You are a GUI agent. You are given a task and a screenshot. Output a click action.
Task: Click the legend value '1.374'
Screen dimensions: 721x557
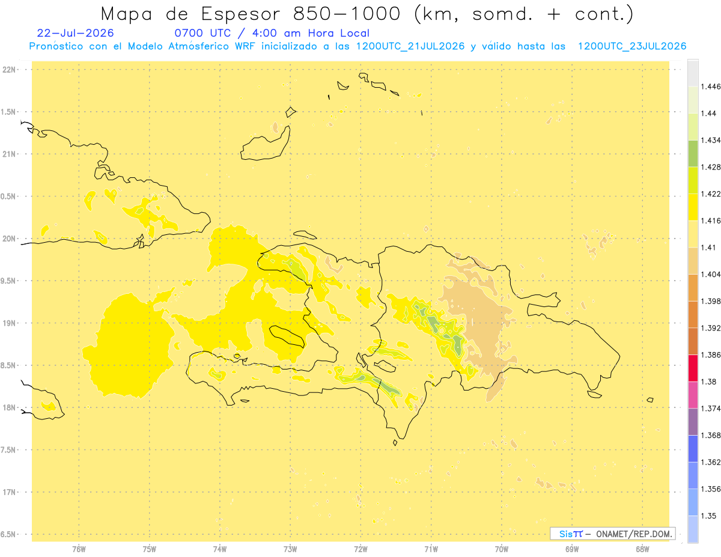[711, 409]
